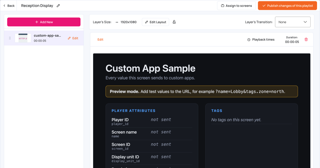Click 'No tags on this screen yet.' text
Image resolution: width=320 pixels, height=168 pixels.
coord(236,120)
